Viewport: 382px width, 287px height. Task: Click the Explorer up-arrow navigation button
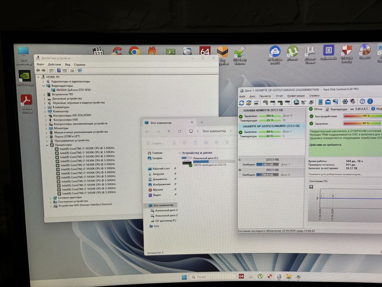click(x=169, y=131)
